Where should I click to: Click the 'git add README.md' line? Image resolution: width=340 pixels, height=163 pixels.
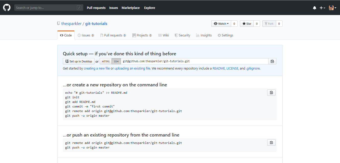pos(80,102)
